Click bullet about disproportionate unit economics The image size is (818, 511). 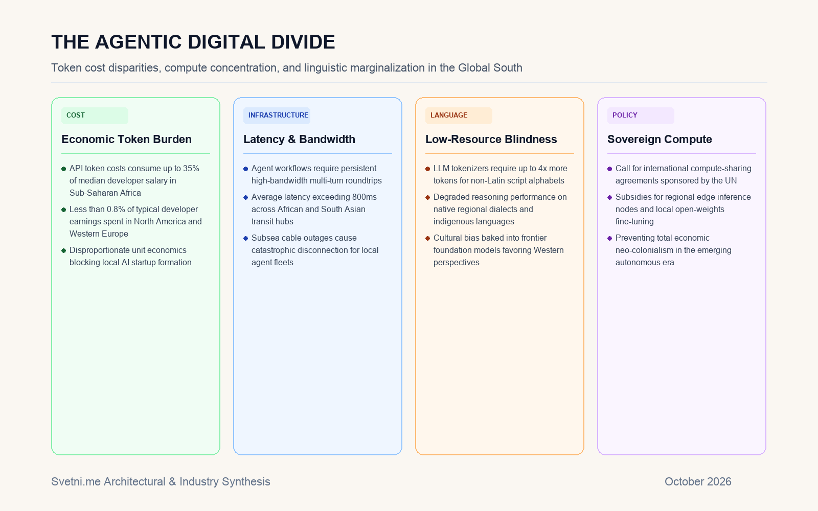coord(127,256)
